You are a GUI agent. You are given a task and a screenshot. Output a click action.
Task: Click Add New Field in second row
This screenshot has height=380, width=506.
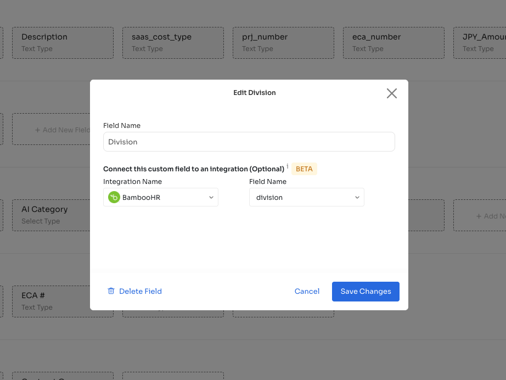click(x=51, y=129)
